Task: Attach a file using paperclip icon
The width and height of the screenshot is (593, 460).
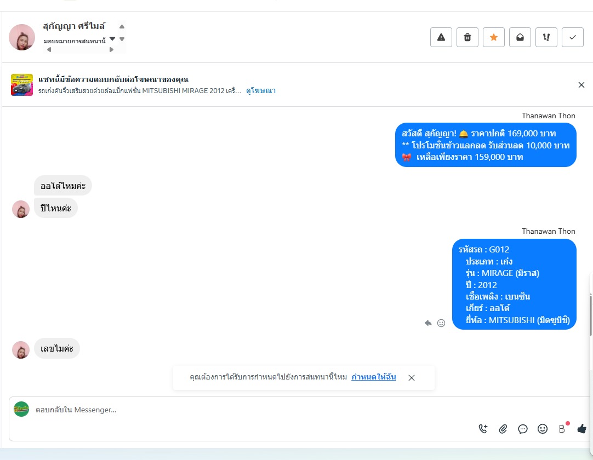Action: [503, 429]
